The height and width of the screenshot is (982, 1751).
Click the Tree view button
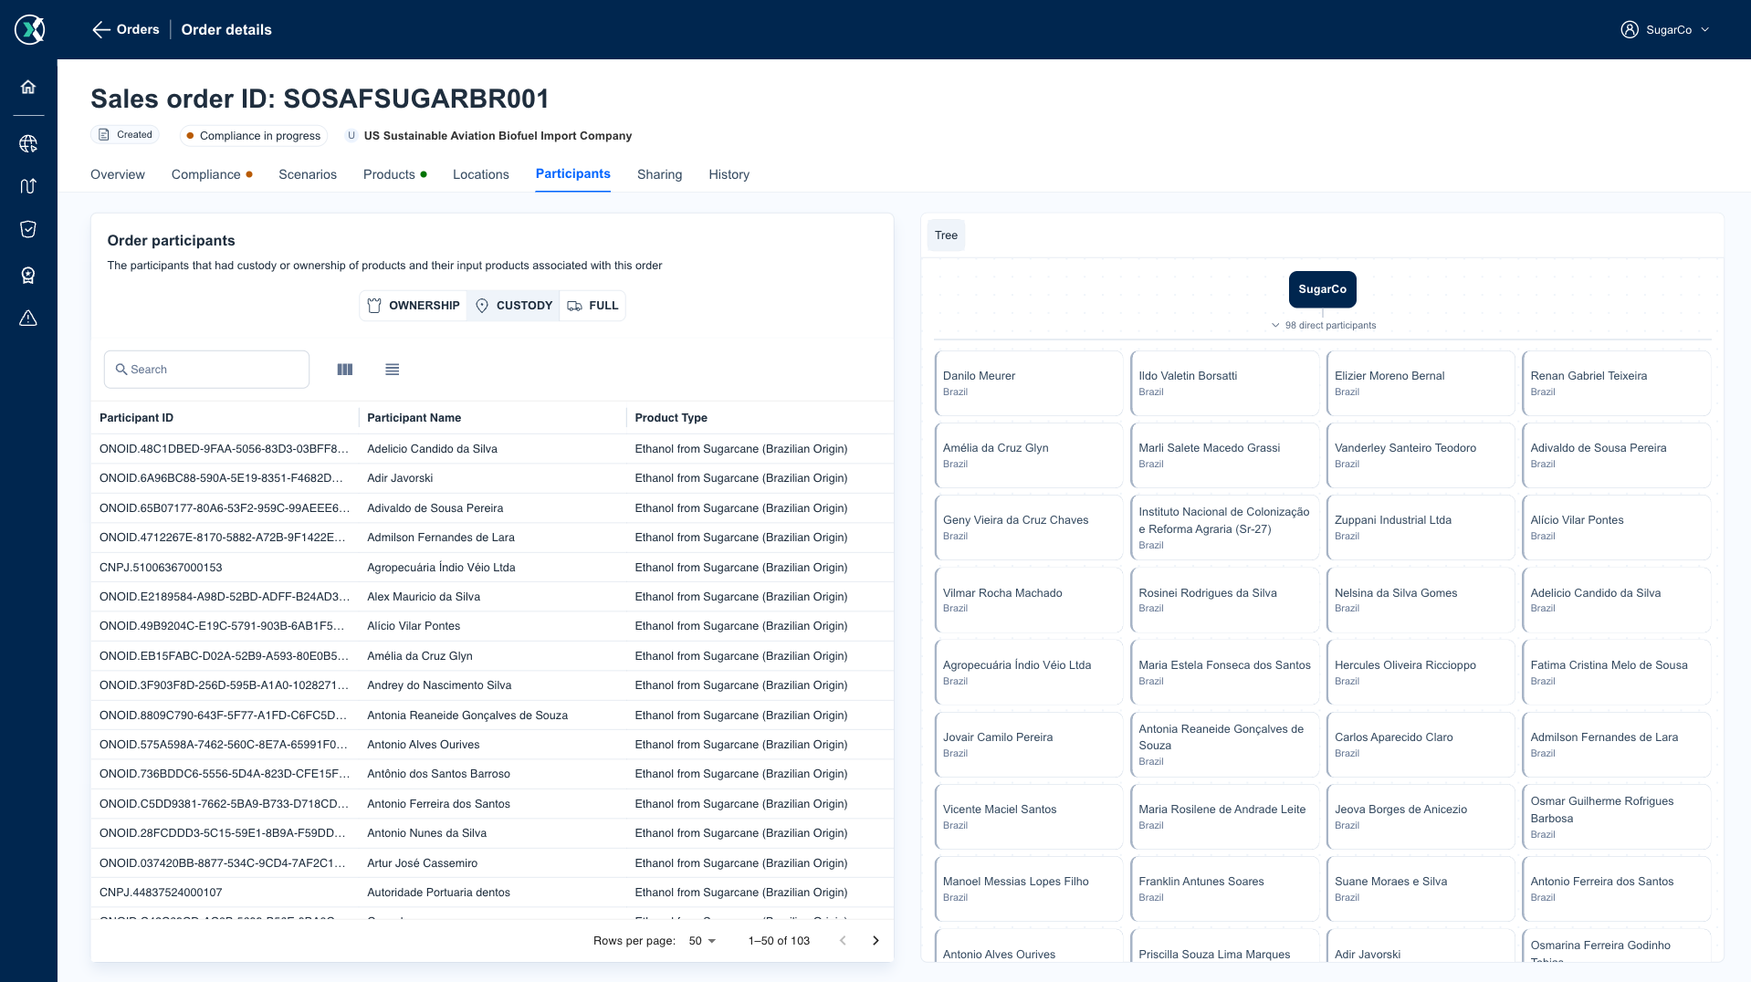click(947, 235)
